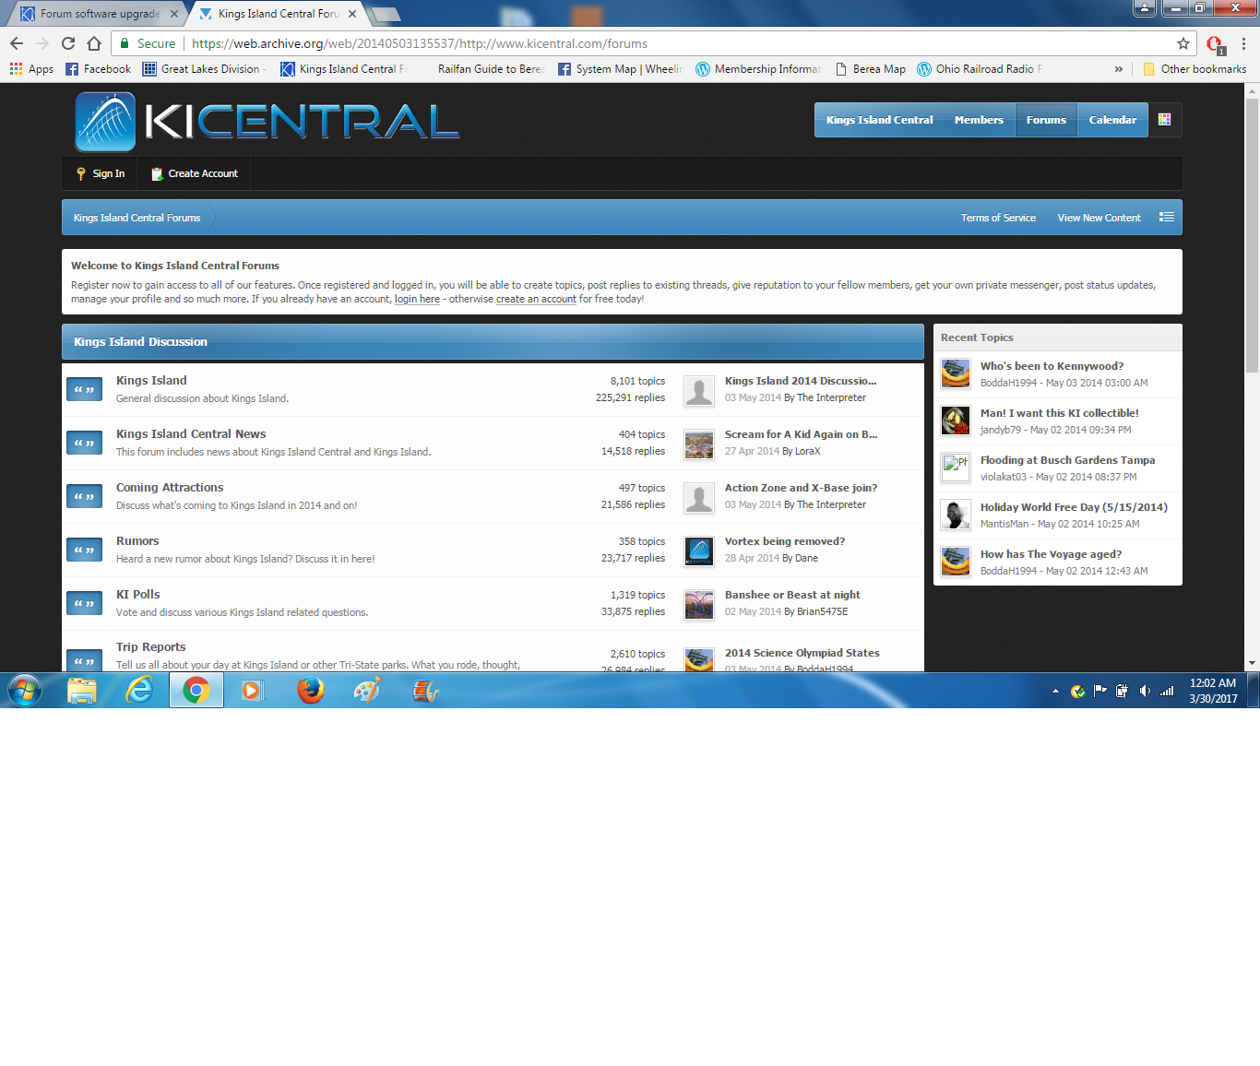Open 'Vortex being removed?' topic

[785, 541]
